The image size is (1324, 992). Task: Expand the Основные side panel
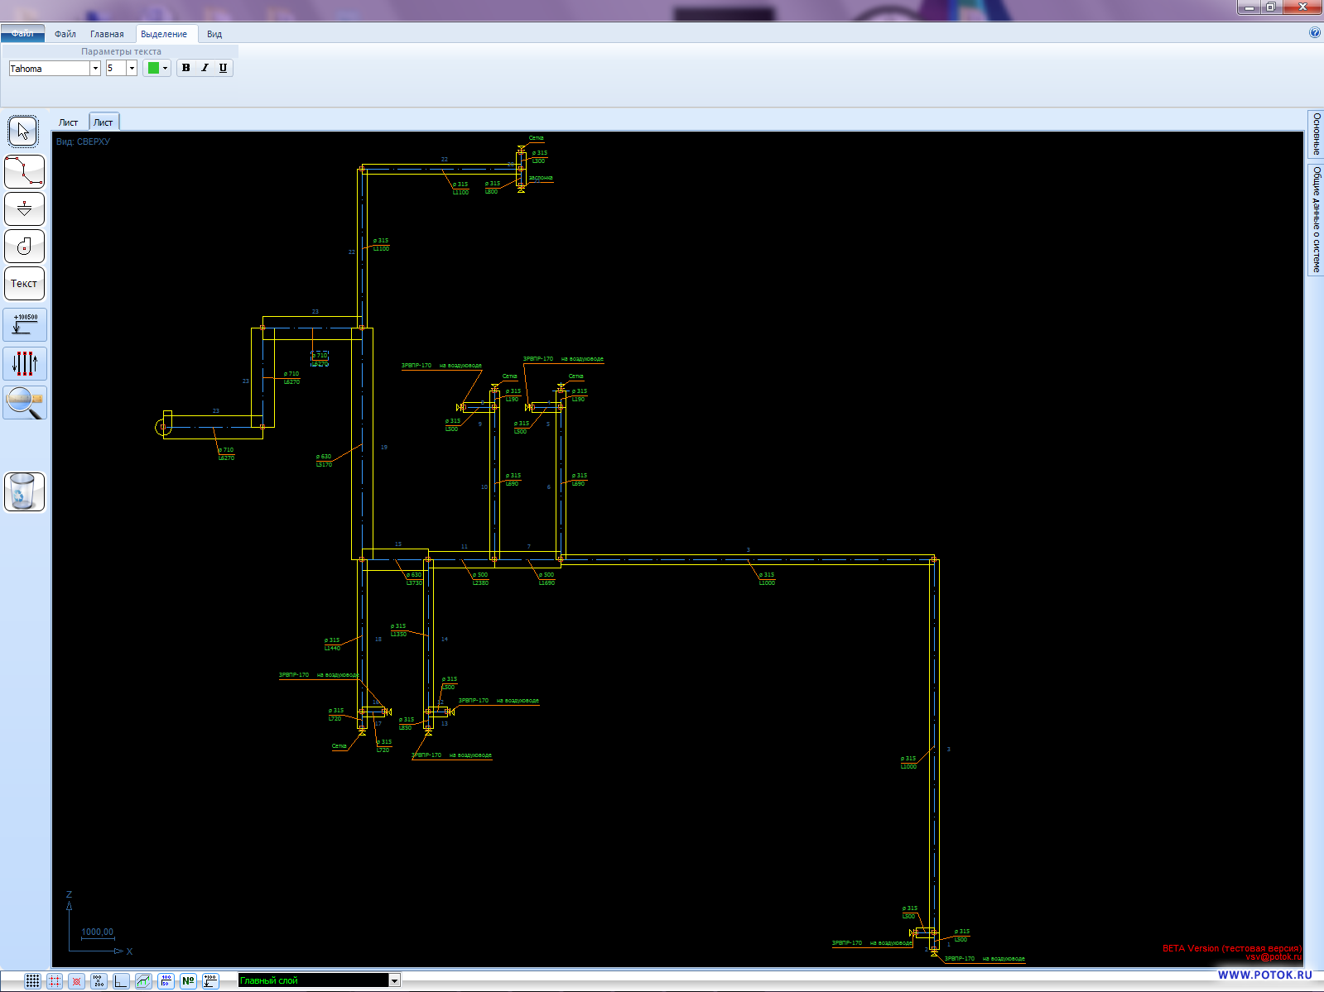1316,134
